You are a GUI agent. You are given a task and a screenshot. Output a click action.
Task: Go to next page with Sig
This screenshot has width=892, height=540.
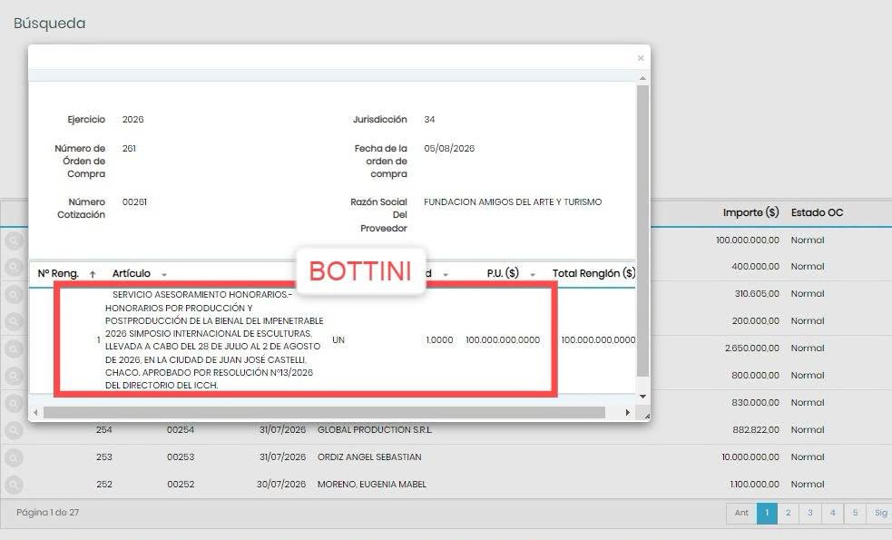[x=879, y=514]
